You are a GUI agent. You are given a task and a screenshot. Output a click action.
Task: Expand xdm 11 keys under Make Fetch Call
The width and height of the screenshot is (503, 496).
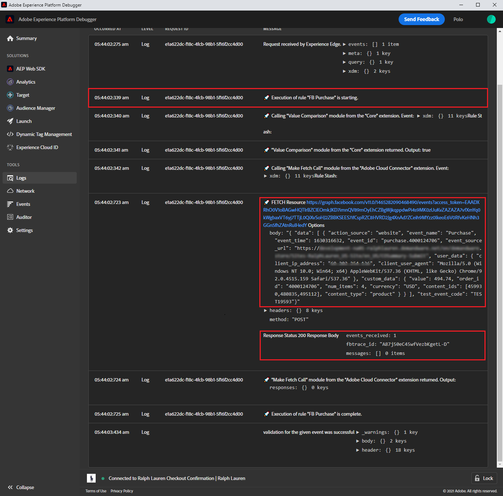(266, 176)
